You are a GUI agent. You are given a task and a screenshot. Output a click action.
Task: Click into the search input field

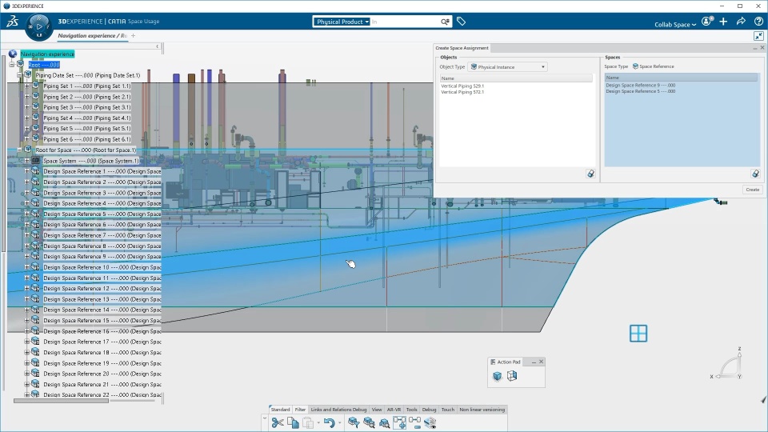[405, 22]
